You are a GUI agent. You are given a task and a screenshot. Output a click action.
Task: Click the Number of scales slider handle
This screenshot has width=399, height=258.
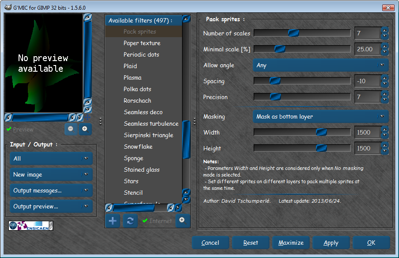[x=293, y=33]
